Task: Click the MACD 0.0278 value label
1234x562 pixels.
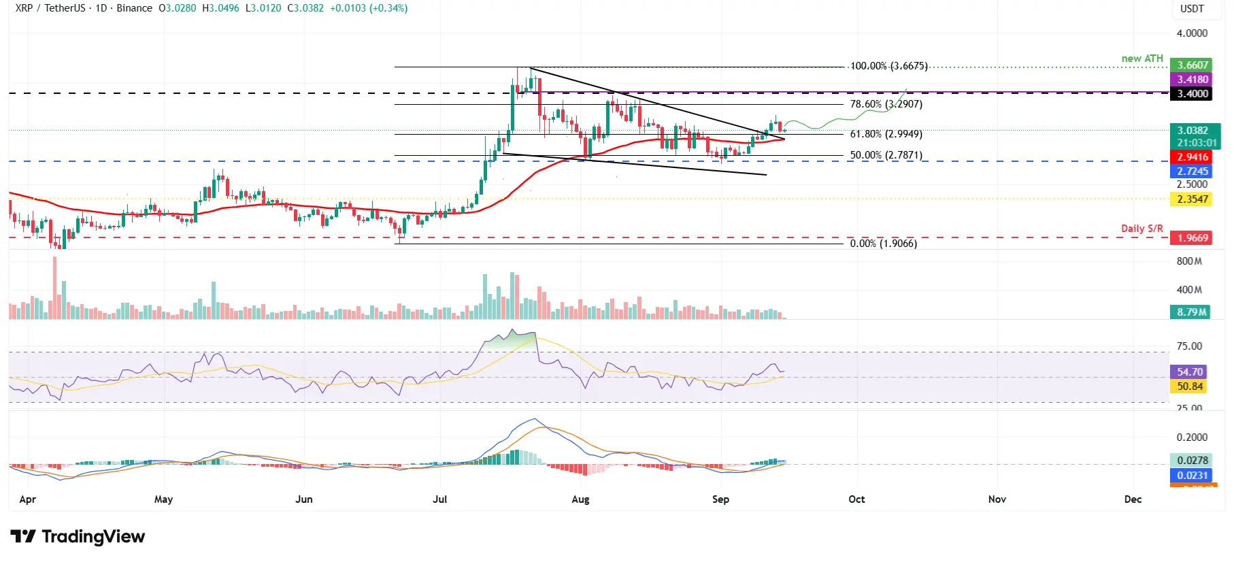Action: [x=1190, y=461]
